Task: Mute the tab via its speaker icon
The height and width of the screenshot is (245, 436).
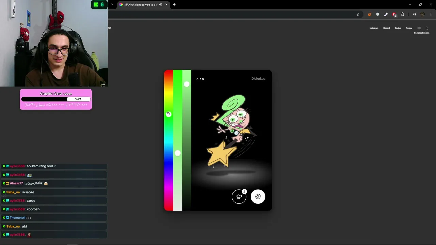Action: [160, 5]
